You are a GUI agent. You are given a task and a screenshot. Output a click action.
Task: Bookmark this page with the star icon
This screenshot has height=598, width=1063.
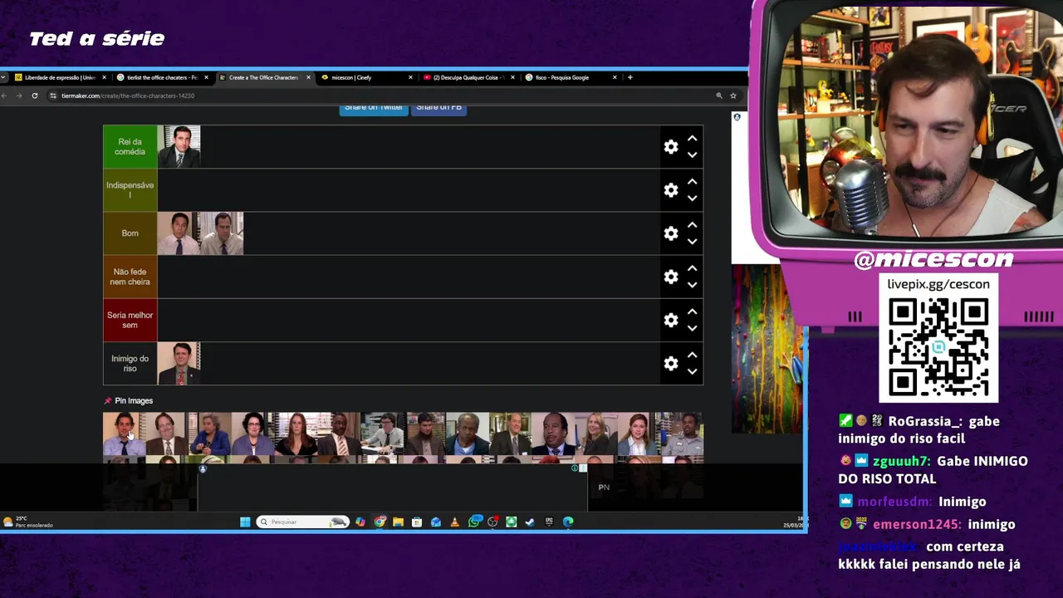733,96
